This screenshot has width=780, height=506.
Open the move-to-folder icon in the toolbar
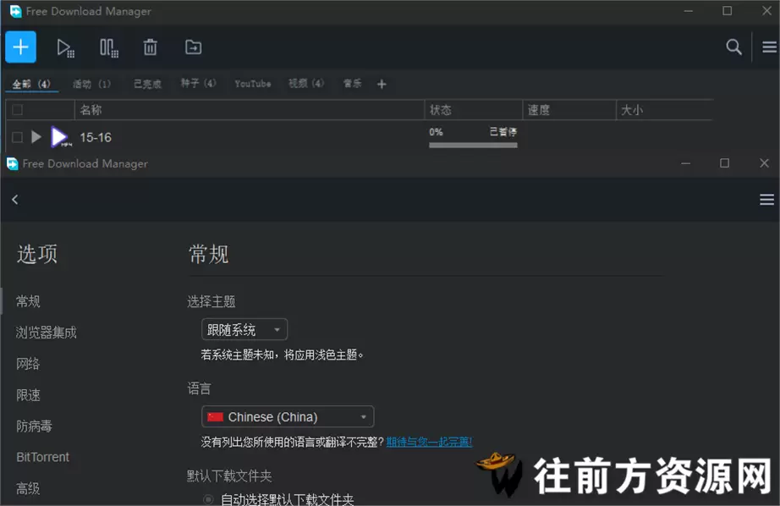tap(193, 47)
